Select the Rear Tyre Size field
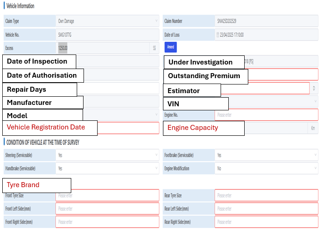This screenshot has height=243, width=330. (x=266, y=195)
